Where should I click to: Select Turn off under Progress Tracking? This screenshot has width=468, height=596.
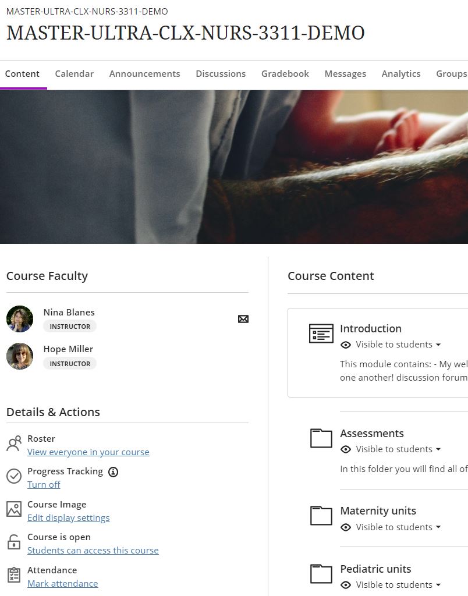pos(44,484)
